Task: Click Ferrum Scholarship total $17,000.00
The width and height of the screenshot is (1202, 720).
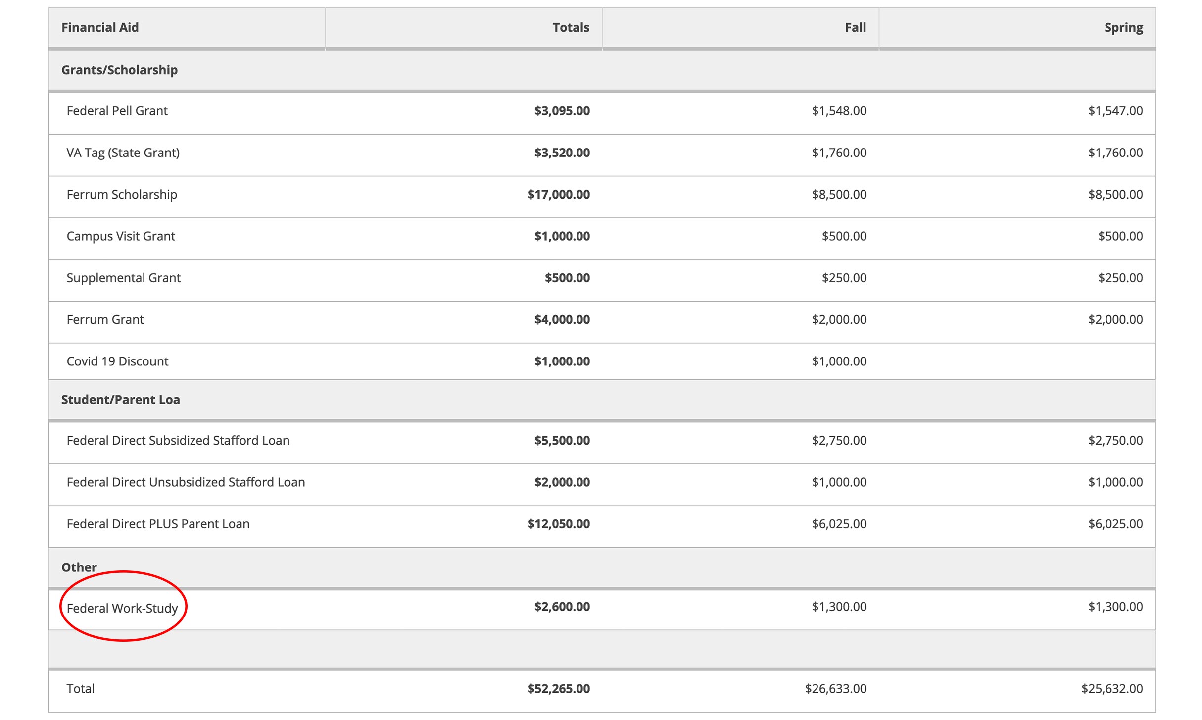Action: (x=558, y=195)
